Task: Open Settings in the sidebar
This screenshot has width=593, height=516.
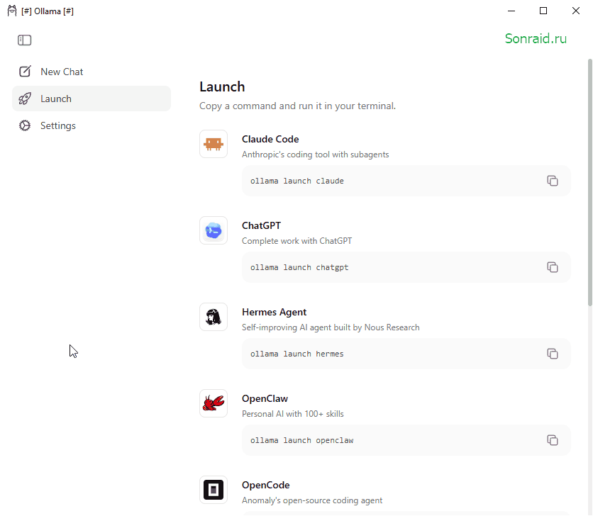Action: pos(91,125)
